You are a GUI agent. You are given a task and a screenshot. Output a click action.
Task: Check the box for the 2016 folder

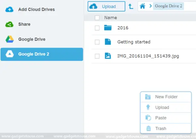(97, 28)
